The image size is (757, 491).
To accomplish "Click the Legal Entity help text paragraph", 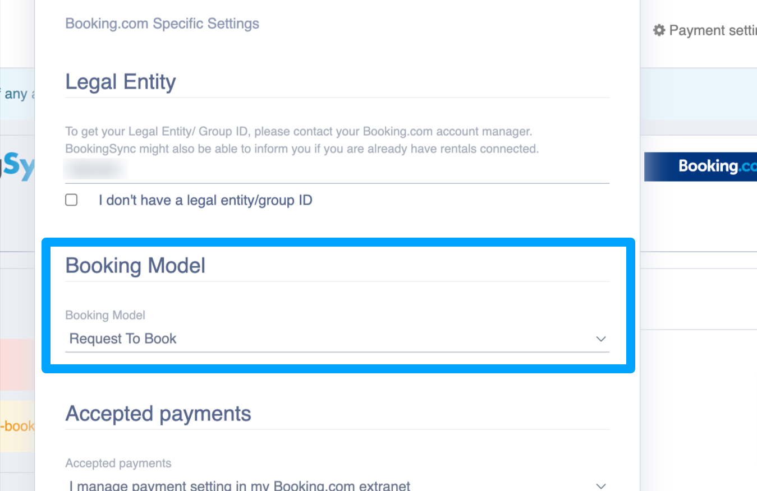I will coord(302,140).
